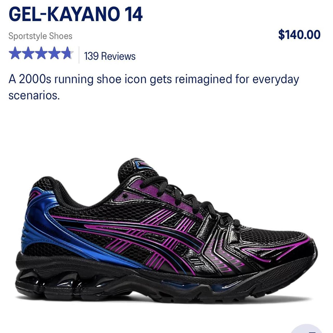Click the second rating star
The width and height of the screenshot is (333, 333).
(x=28, y=53)
